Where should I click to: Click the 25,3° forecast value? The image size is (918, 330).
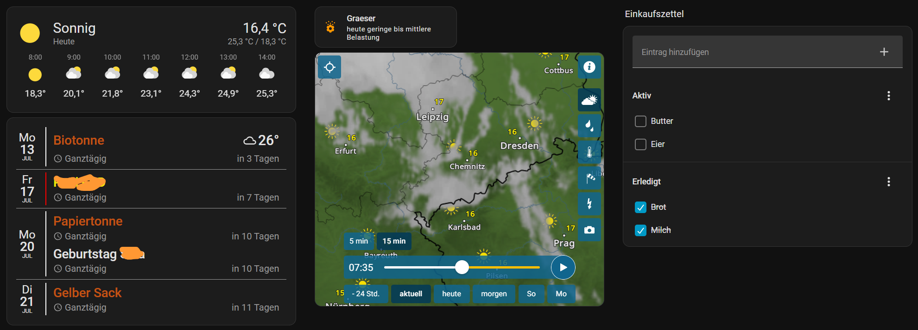266,93
